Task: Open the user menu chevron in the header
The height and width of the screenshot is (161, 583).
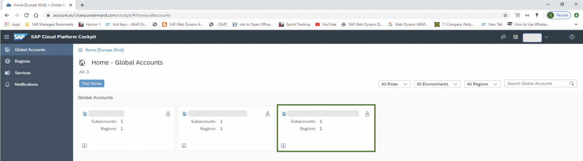Action: point(546,37)
